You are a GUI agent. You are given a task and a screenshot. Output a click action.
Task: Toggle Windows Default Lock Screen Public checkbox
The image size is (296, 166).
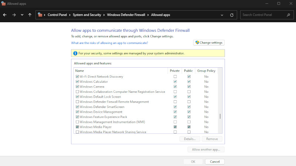(189, 97)
